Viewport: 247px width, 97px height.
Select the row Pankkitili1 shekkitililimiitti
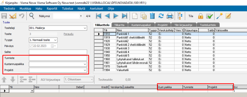tap(171, 38)
